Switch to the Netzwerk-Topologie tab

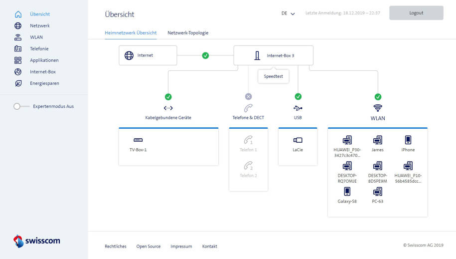[188, 33]
